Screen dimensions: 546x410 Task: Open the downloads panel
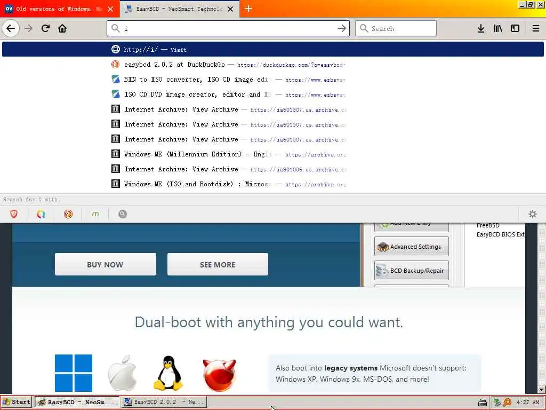(481, 28)
